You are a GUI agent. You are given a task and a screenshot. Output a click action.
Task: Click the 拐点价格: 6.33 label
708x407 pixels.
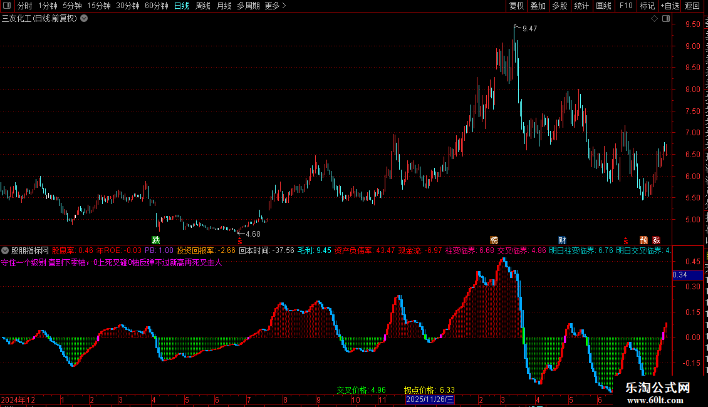click(x=429, y=390)
